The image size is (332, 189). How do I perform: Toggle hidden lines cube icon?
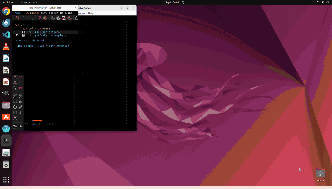point(77,18)
